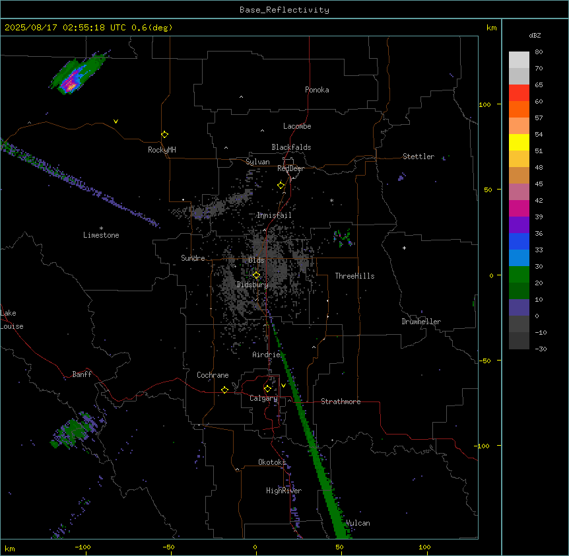Click the ThreeHills label
The width and height of the screenshot is (569, 556).
click(354, 276)
